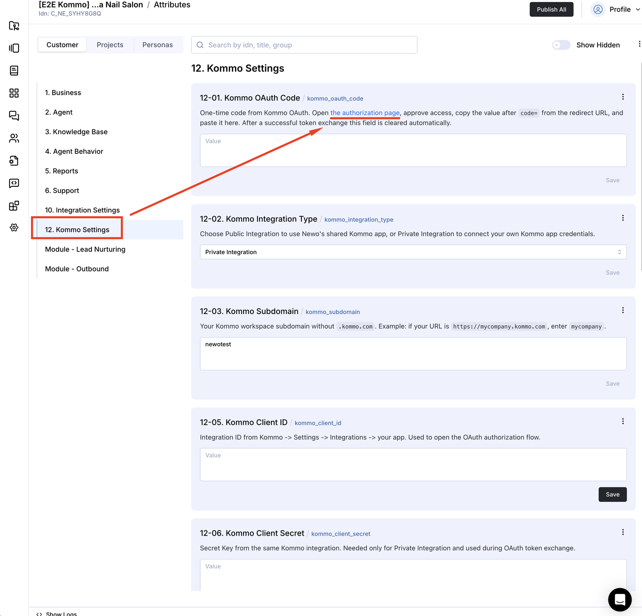Click the Profile avatar icon
Viewport: 642px width, 616px height.
coord(598,9)
